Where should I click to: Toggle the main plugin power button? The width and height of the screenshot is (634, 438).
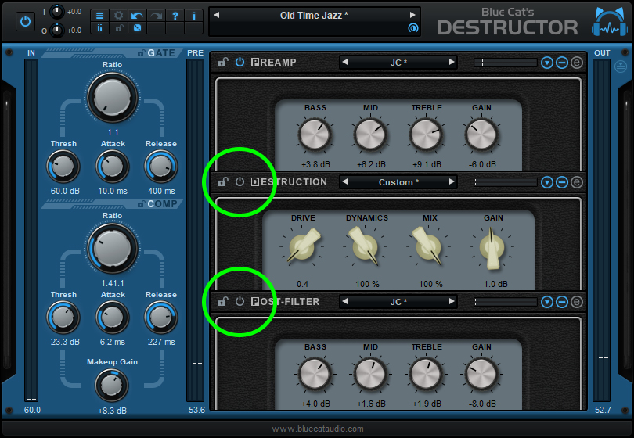click(x=25, y=21)
